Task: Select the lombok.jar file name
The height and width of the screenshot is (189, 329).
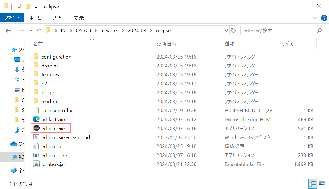Action: tap(53, 164)
